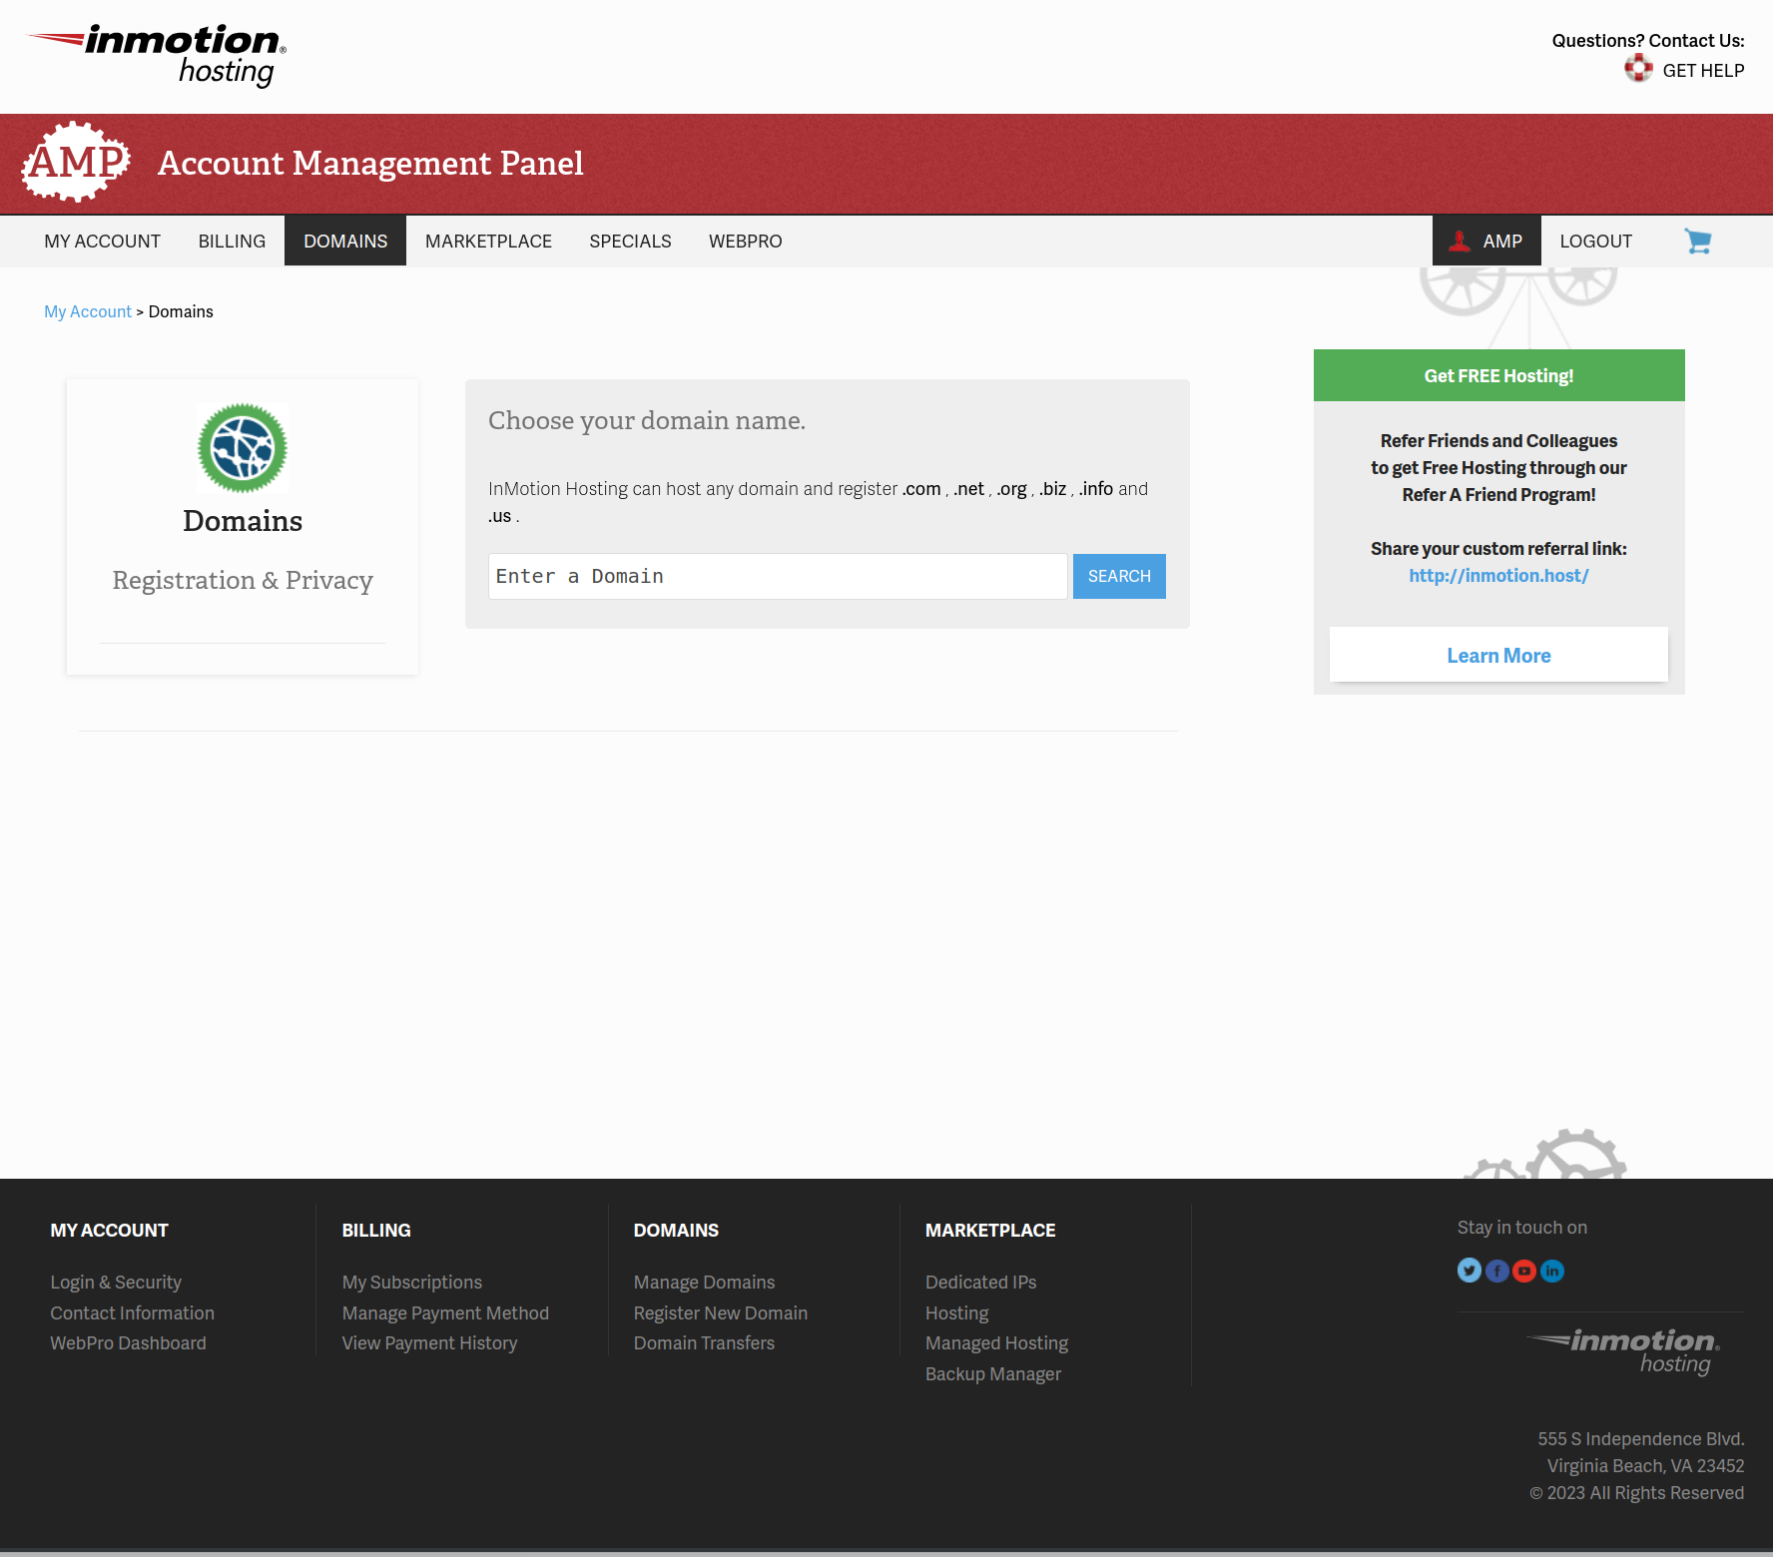Click the life-ring Get Help icon

pos(1638,69)
